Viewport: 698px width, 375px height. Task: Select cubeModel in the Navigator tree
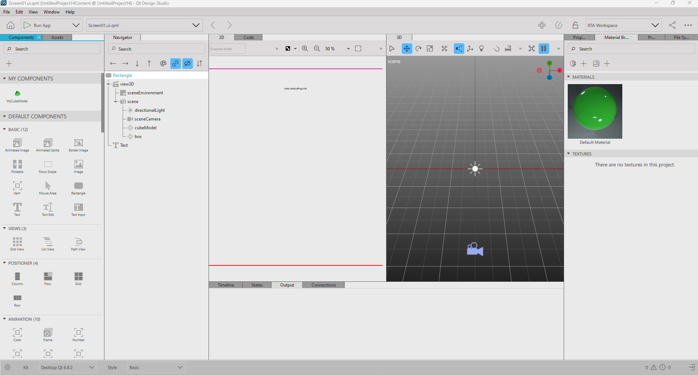(146, 128)
